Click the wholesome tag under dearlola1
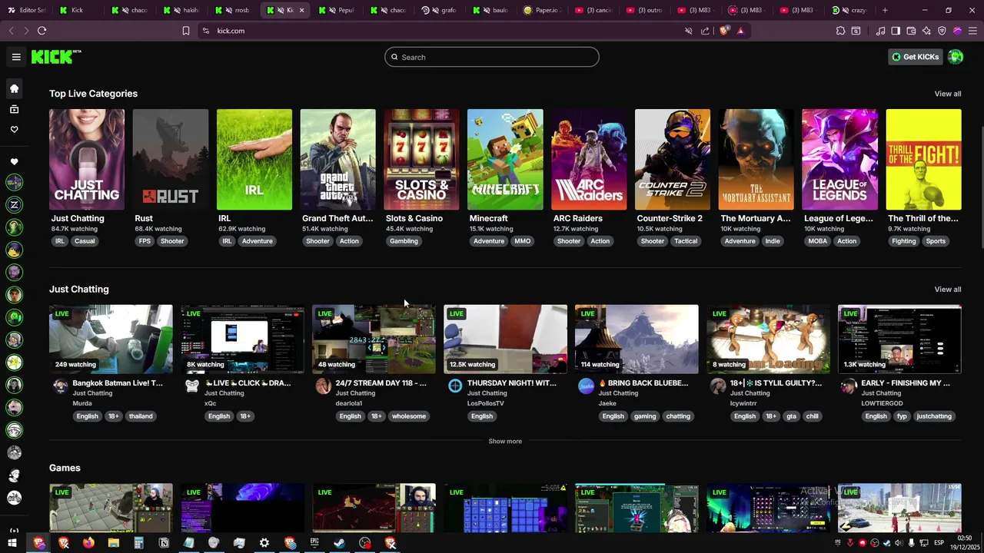Viewport: 984px width, 553px height. coord(408,416)
